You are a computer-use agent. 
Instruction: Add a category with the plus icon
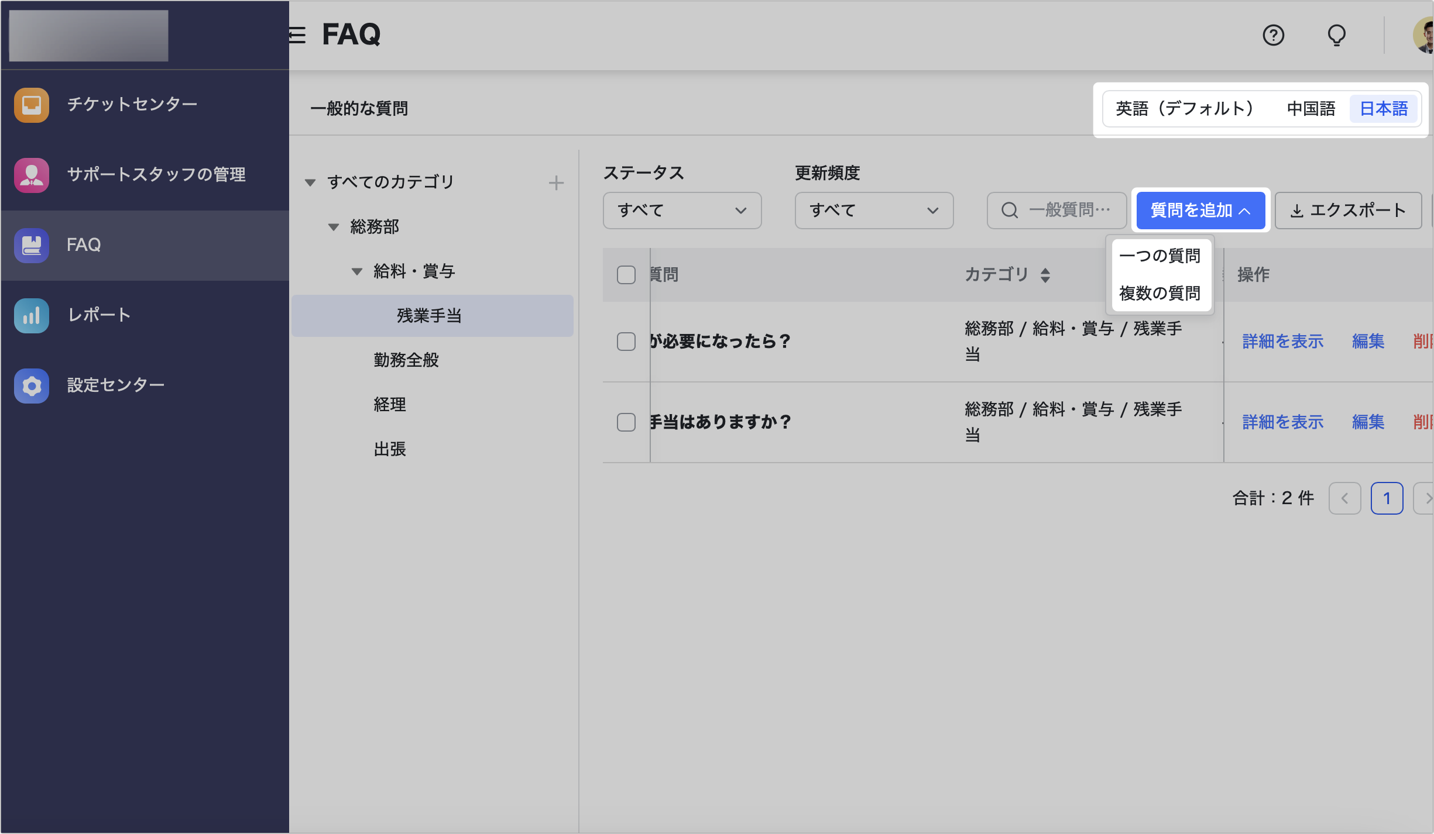(556, 182)
